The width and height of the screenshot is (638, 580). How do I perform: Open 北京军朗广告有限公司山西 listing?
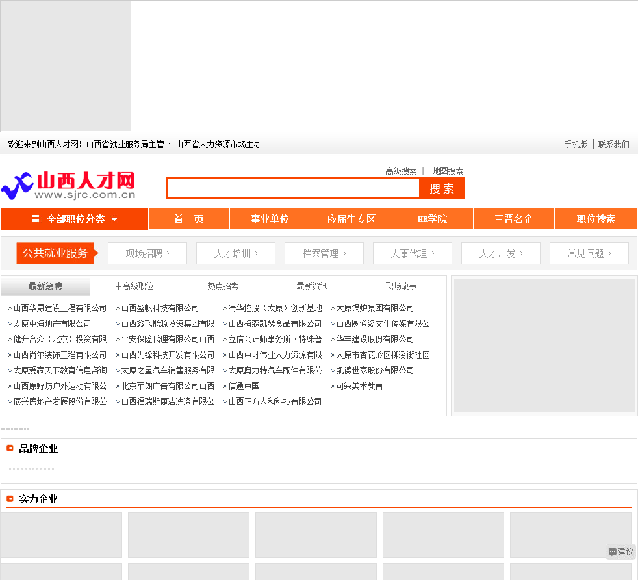pos(168,386)
